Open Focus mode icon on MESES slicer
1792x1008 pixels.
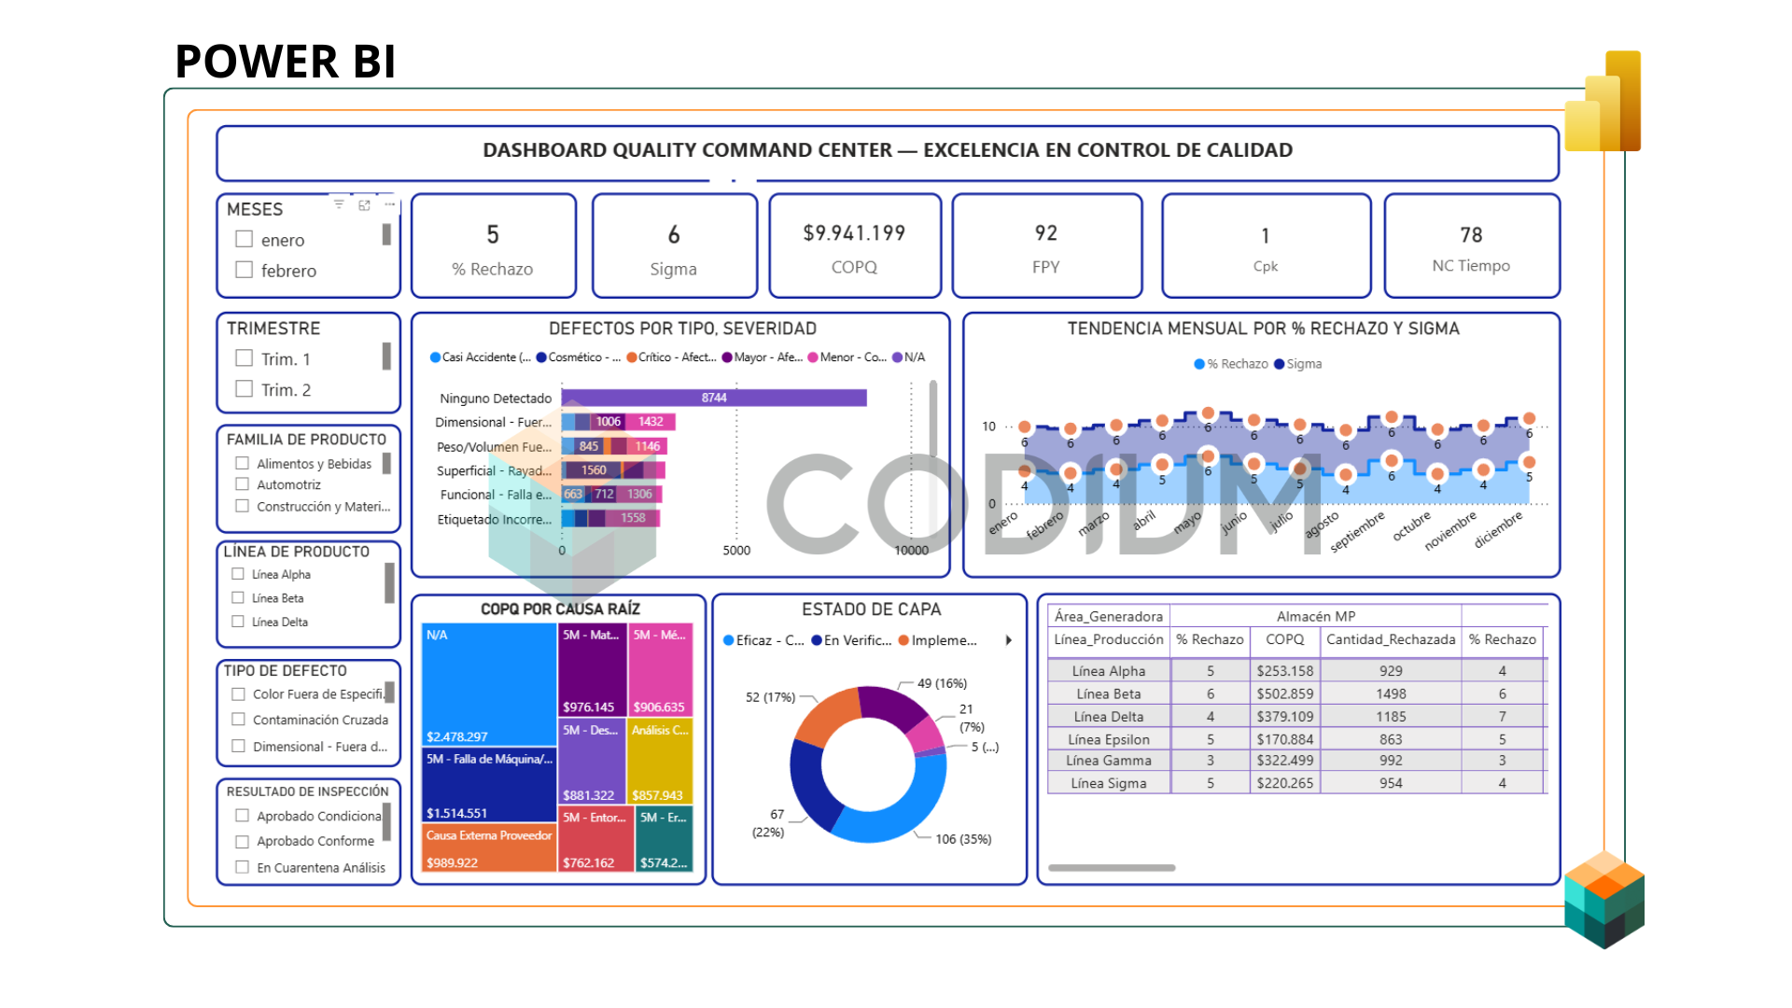pos(364,204)
